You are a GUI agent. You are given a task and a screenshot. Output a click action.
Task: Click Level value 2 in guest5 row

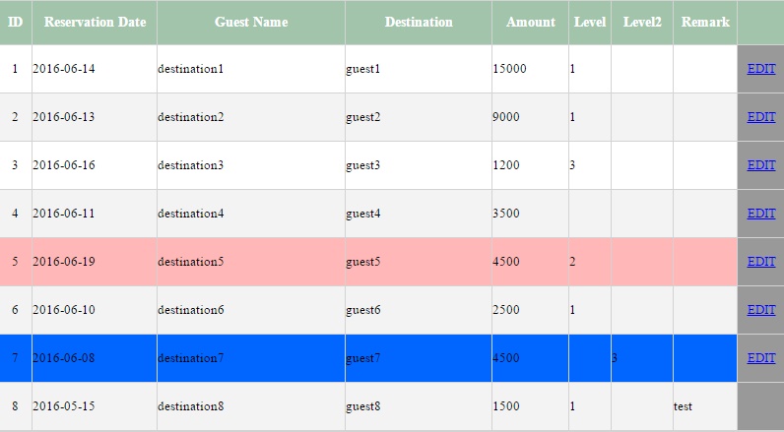coord(572,262)
